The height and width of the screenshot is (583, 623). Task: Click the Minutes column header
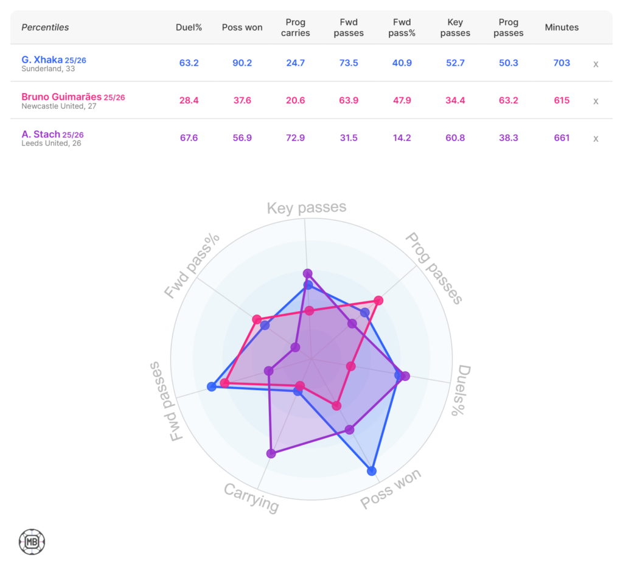coord(562,27)
